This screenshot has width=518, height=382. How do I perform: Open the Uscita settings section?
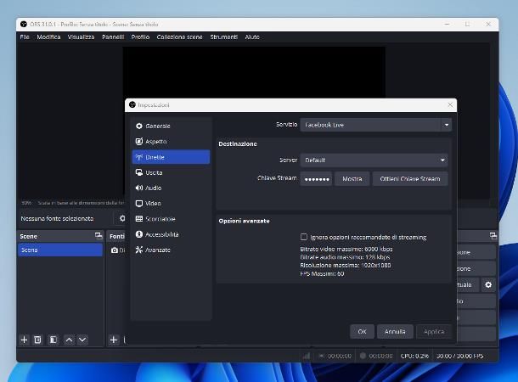[x=171, y=172]
